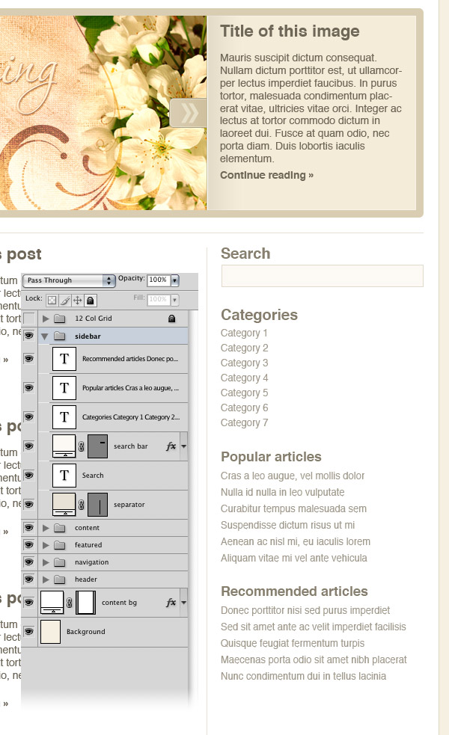Screen dimensions: 449x735
Task: Click the Search input field
Action: [x=323, y=276]
